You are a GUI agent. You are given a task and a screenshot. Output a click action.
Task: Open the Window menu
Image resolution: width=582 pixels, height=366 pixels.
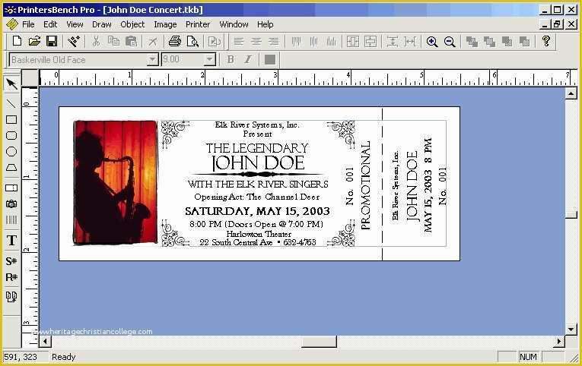(x=234, y=24)
